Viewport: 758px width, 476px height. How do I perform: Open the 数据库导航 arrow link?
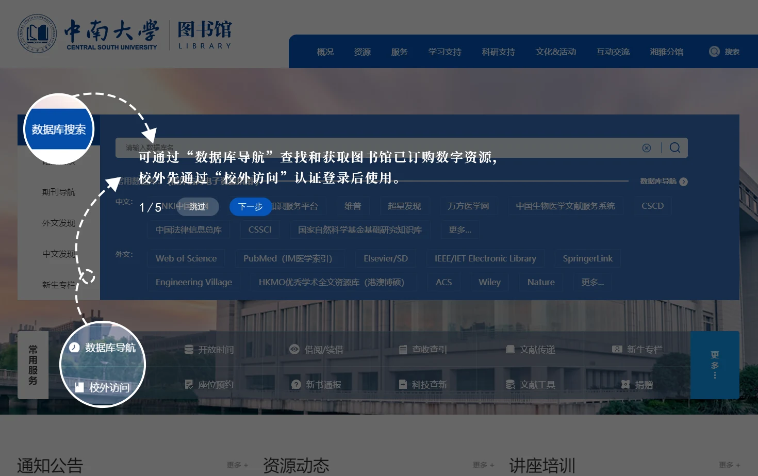tap(664, 182)
